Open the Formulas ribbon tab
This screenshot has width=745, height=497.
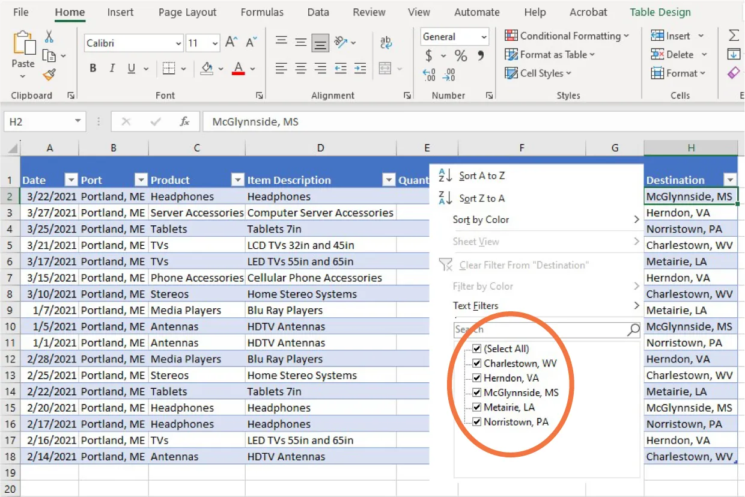(262, 11)
